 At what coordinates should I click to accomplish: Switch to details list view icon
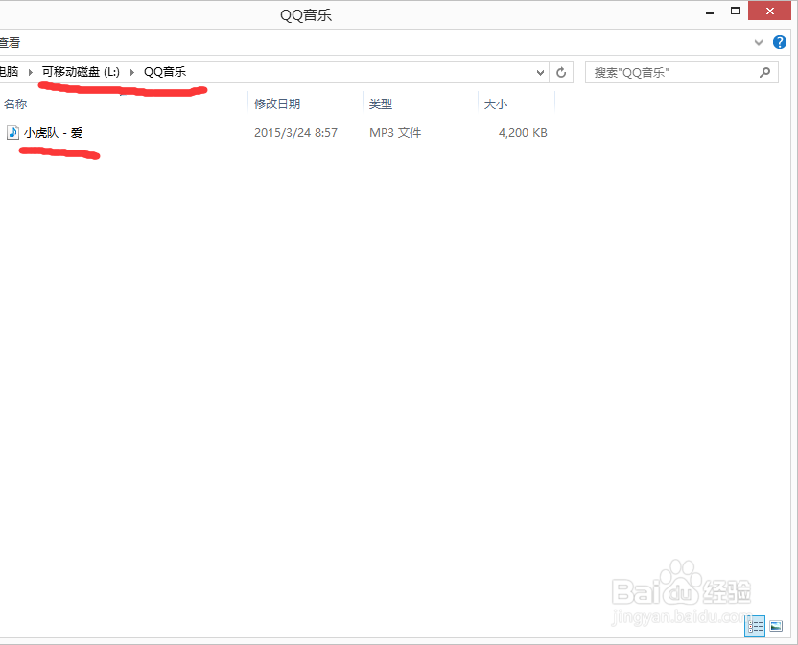pos(755,626)
